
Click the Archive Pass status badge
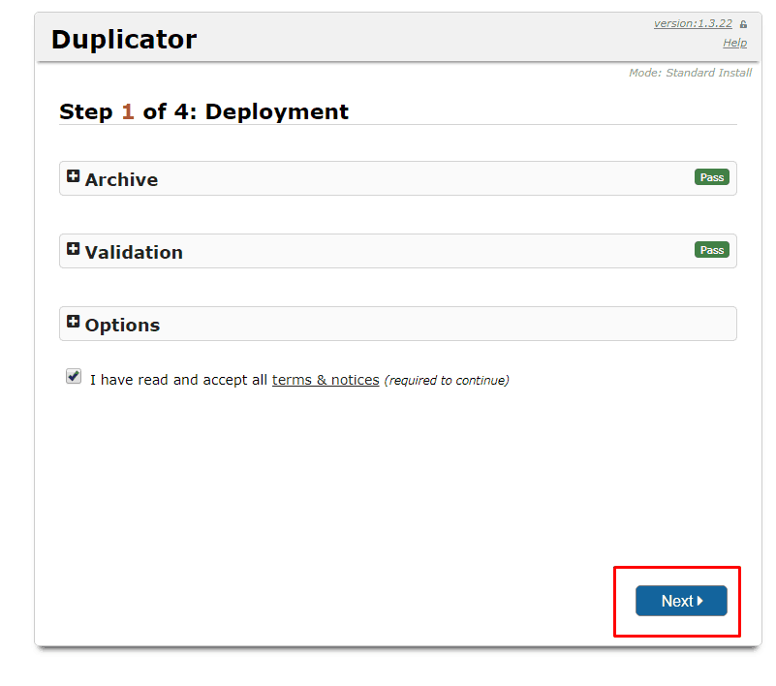click(712, 177)
